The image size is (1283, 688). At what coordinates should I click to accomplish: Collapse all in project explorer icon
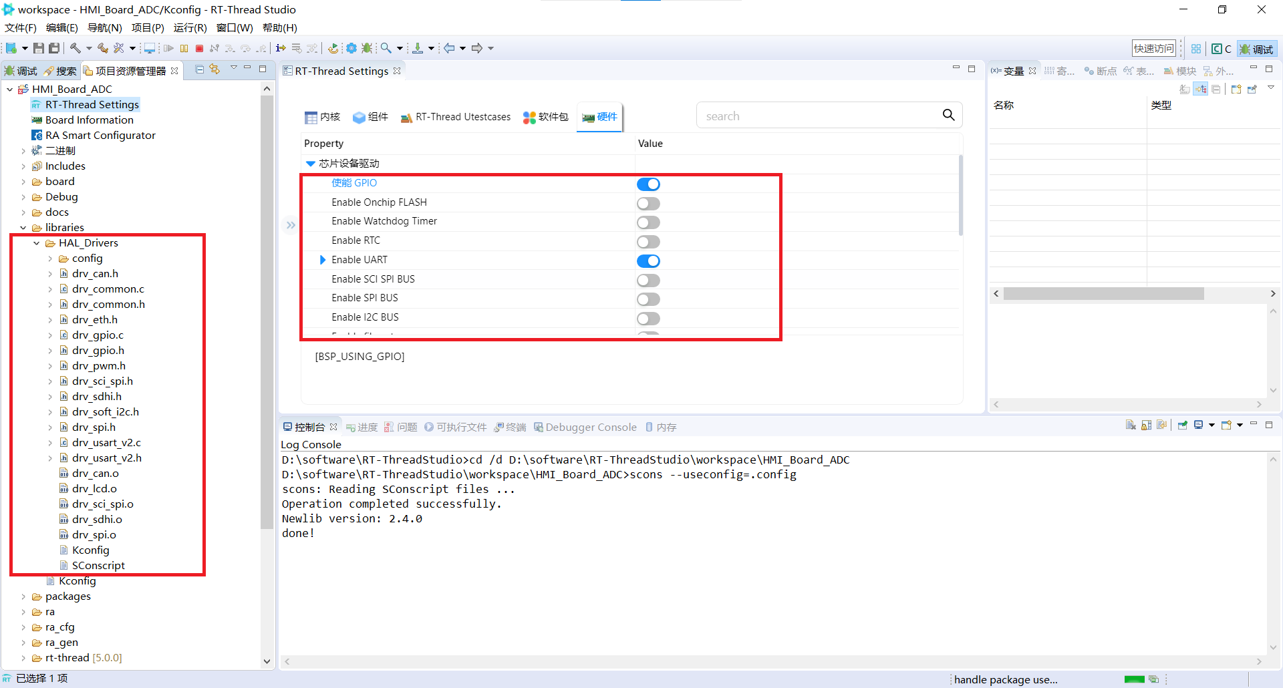coord(199,69)
